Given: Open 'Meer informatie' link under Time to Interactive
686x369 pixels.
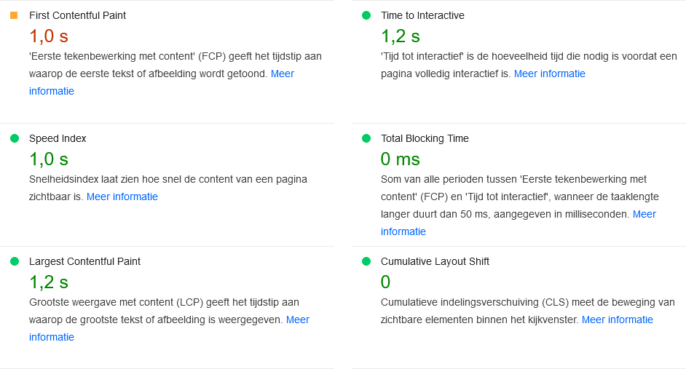Looking at the screenshot, I should (x=549, y=74).
